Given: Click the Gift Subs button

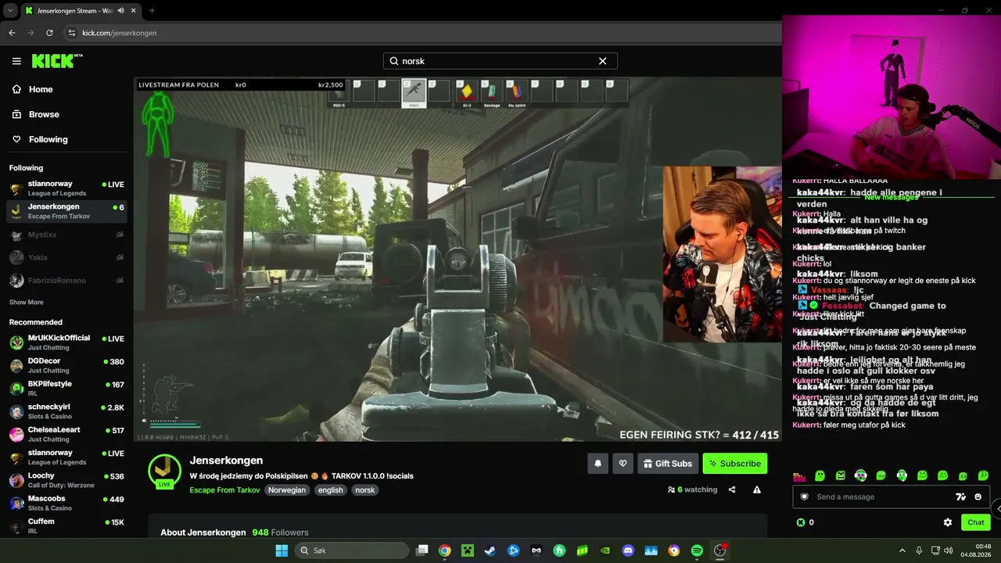Looking at the screenshot, I should point(668,464).
